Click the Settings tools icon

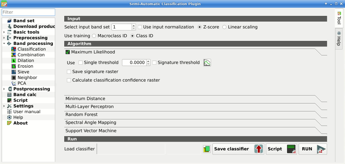[x=9, y=106]
